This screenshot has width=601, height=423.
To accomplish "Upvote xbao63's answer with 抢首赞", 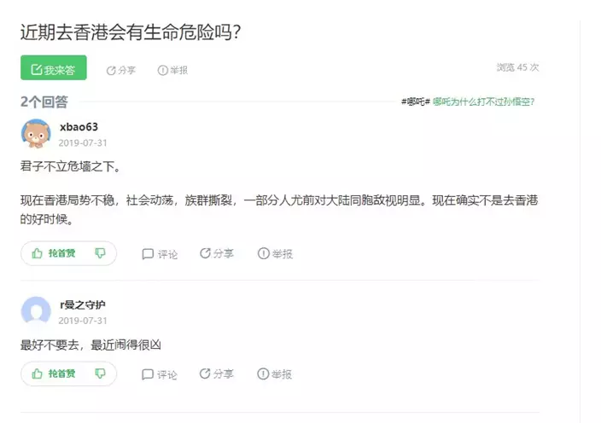I will pyautogui.click(x=54, y=253).
